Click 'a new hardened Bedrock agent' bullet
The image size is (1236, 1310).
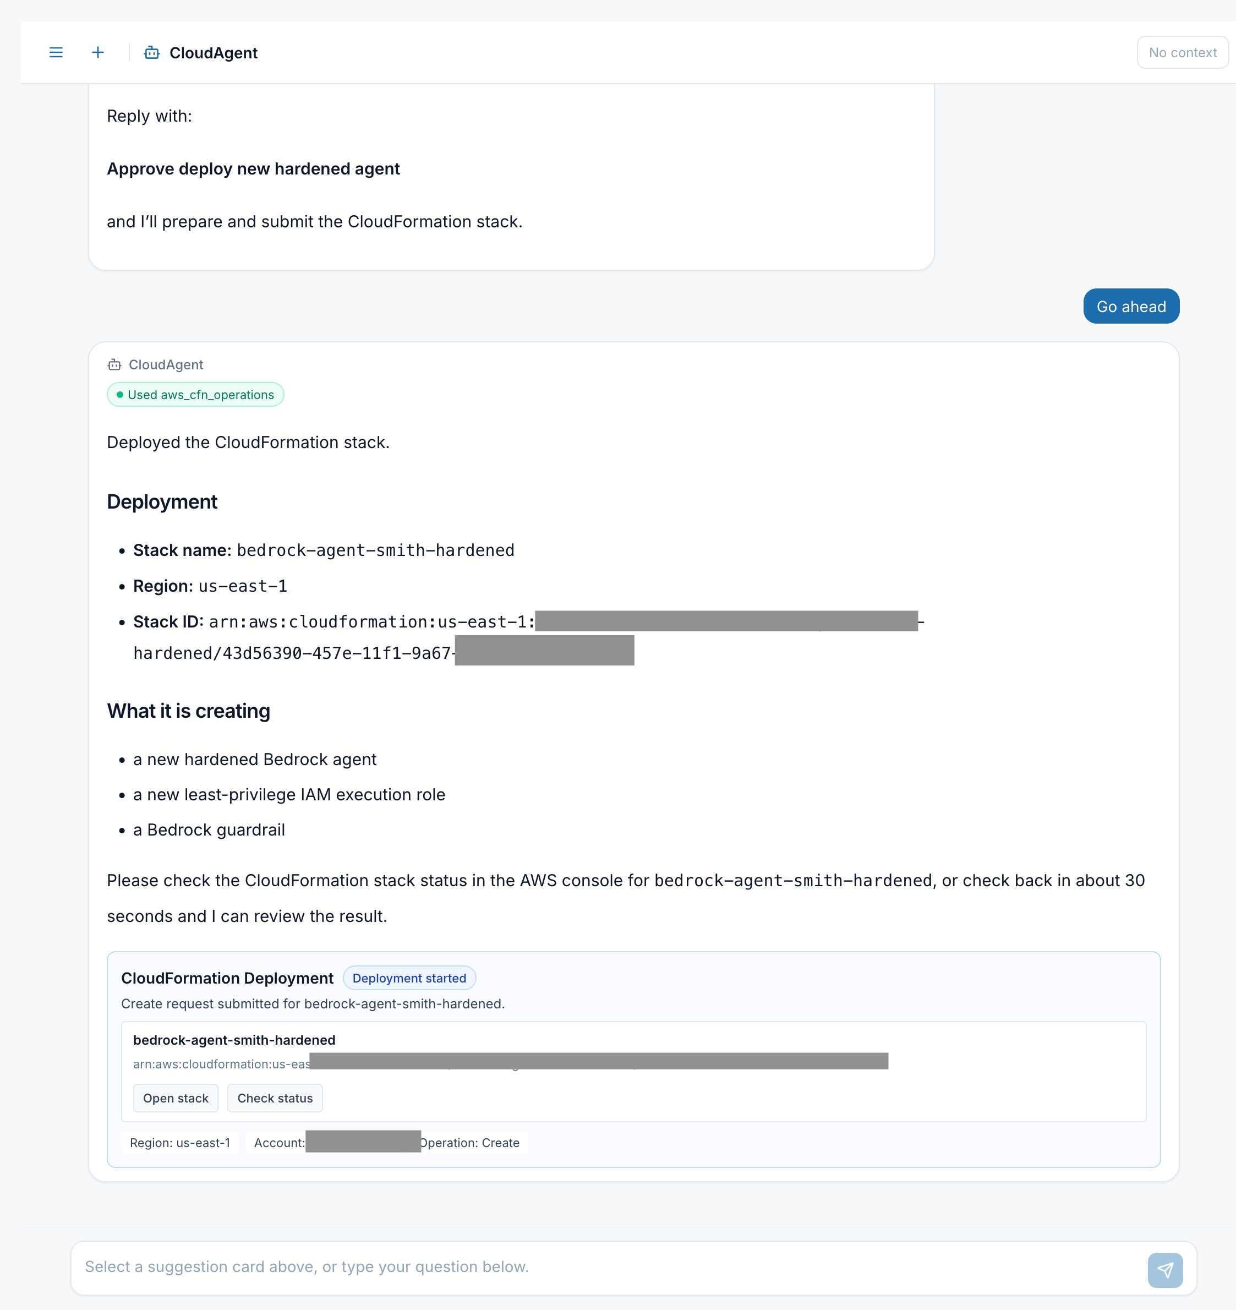click(x=255, y=759)
